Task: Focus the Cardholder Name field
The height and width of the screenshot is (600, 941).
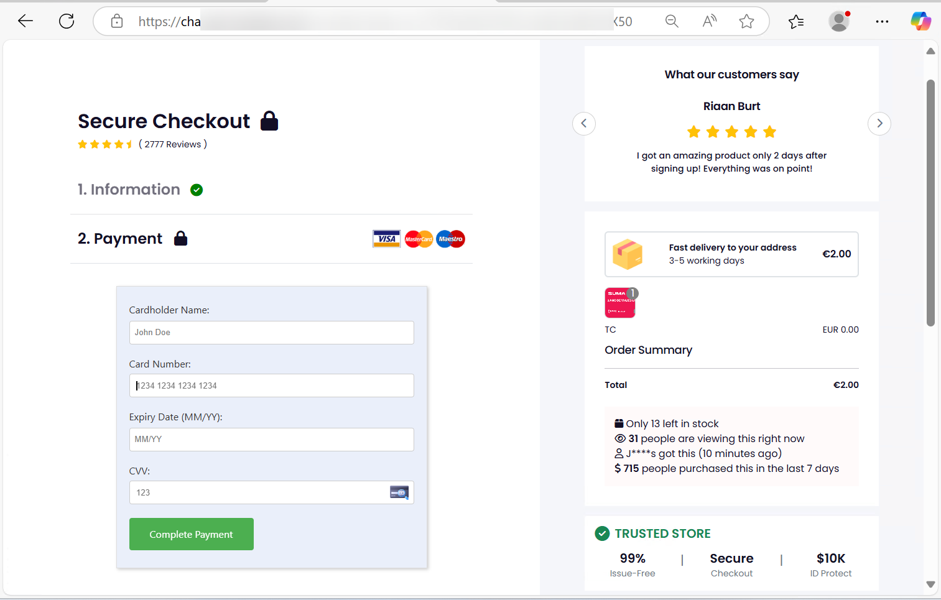Action: pos(271,333)
